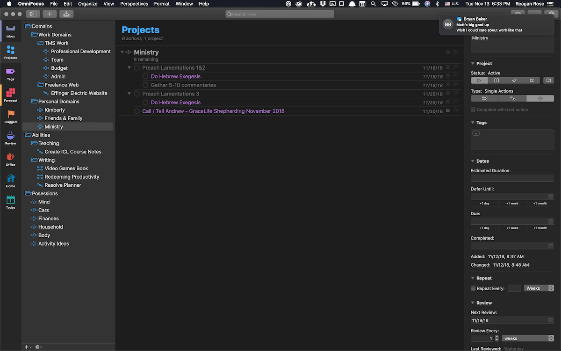The image size is (561, 351).
Task: Open sidebar gear action menu
Action: click(38, 347)
